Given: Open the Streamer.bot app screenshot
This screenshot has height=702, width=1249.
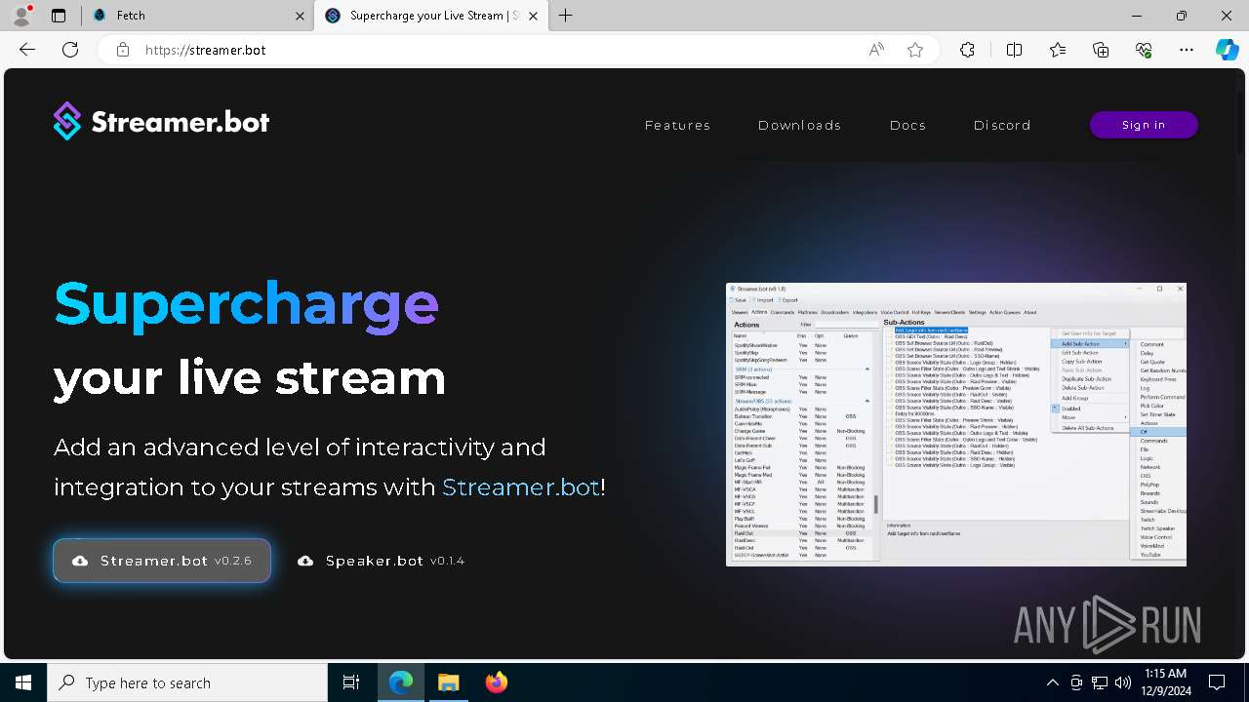Looking at the screenshot, I should coord(956,424).
